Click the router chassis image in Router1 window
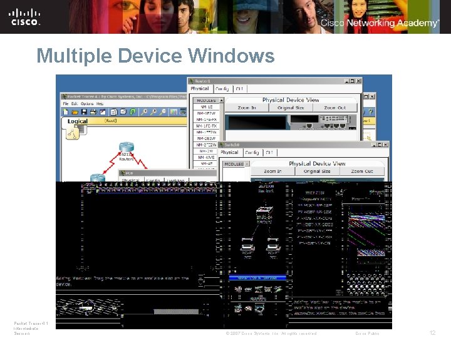Screen dimensions: 451x338 click(291, 123)
